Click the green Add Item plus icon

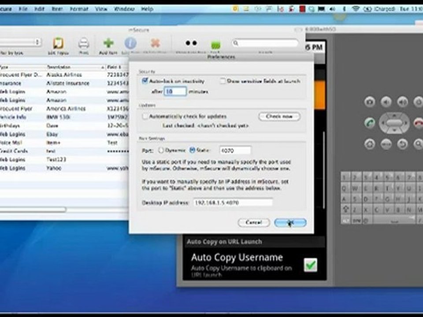108,43
